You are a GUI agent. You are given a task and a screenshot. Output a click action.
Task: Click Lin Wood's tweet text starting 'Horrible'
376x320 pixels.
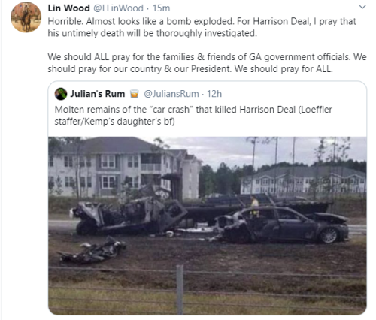pos(202,27)
